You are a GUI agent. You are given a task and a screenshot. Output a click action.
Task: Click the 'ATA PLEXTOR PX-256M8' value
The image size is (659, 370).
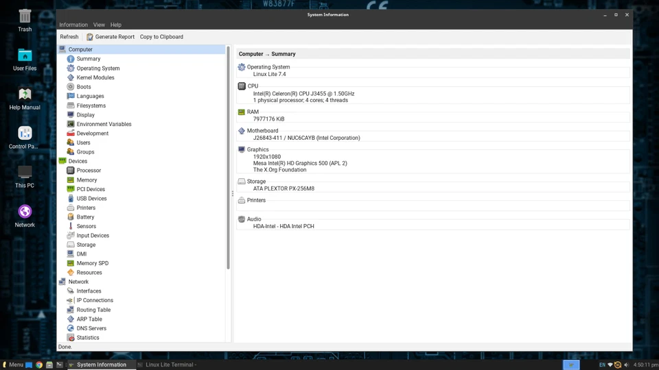click(x=284, y=189)
